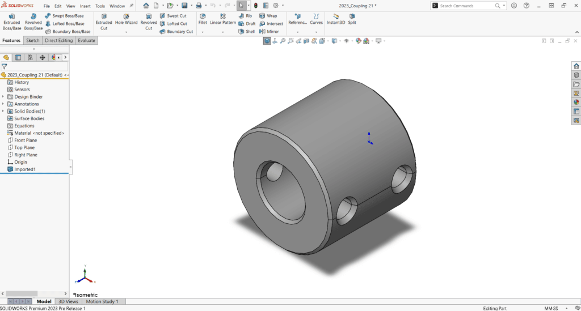Image resolution: width=581 pixels, height=311 pixels.
Task: Open the Insert menu
Action: tap(85, 6)
